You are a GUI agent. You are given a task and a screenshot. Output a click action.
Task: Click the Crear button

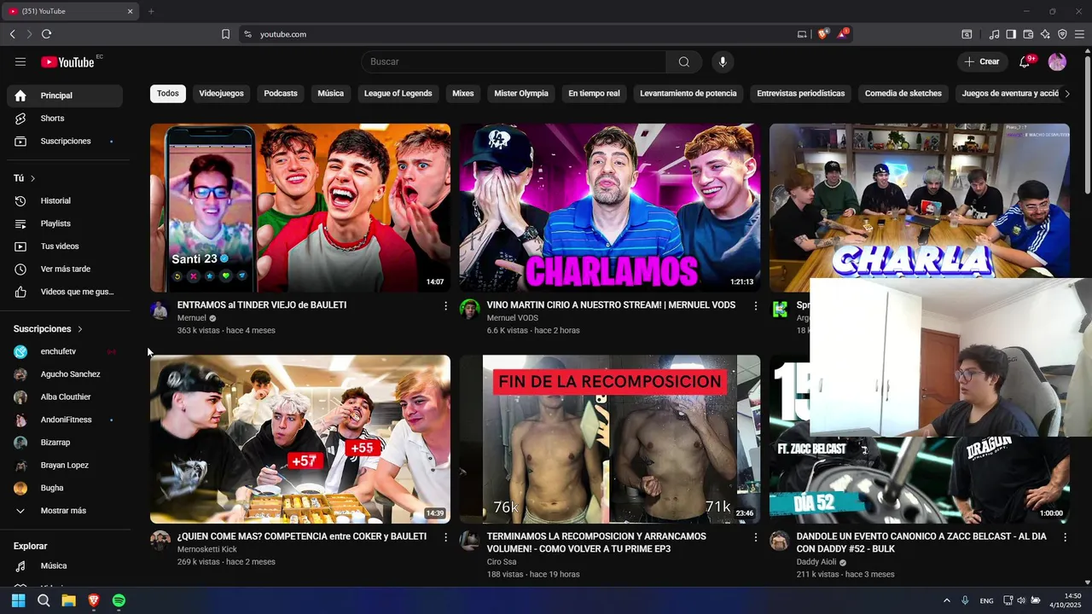pos(981,61)
